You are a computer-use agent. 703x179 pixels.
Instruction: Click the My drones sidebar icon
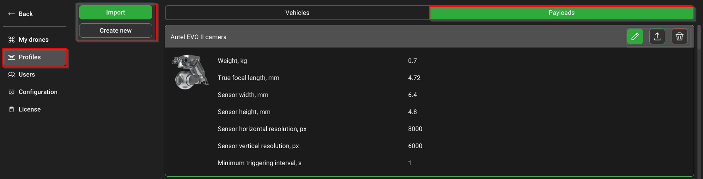coord(12,40)
